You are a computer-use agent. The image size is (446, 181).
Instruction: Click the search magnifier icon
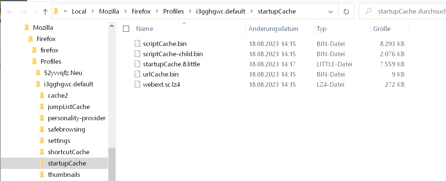(x=369, y=11)
